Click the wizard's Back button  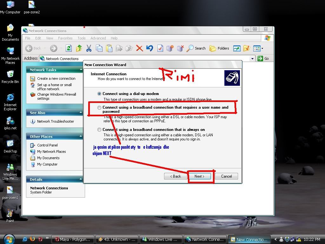(176, 176)
